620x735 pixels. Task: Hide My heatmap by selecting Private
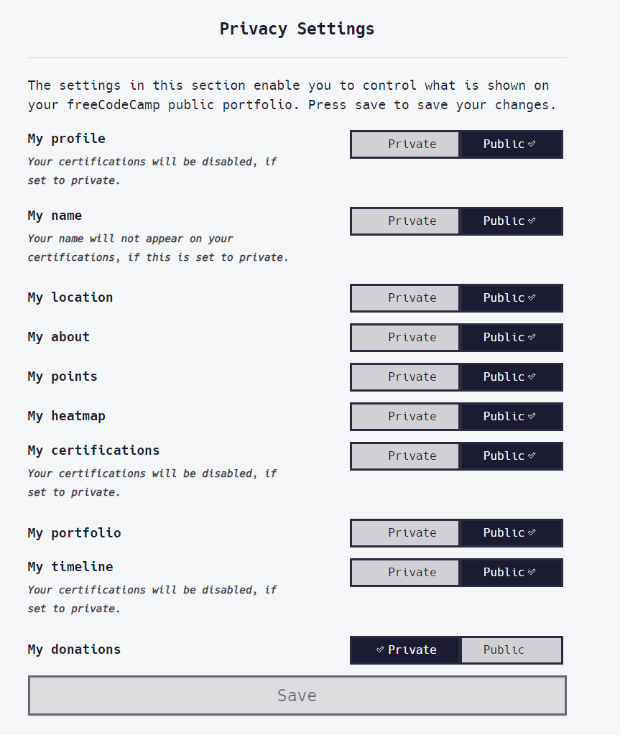coord(404,416)
